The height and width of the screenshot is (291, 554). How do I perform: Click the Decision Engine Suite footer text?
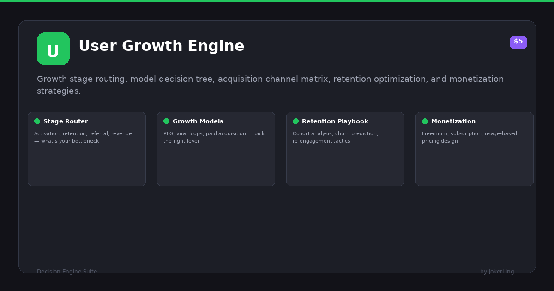(67, 272)
